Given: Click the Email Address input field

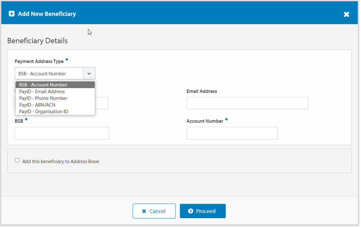Looking at the screenshot, I should click(247, 103).
